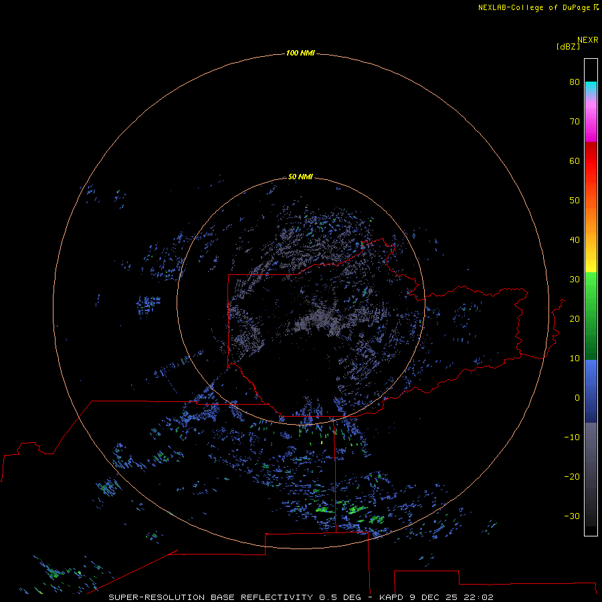
Task: Click the -10 dBZ scale value
Action: click(x=572, y=437)
